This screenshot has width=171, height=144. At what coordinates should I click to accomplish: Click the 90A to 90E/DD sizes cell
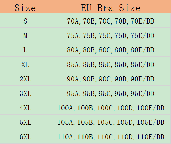click(111, 79)
